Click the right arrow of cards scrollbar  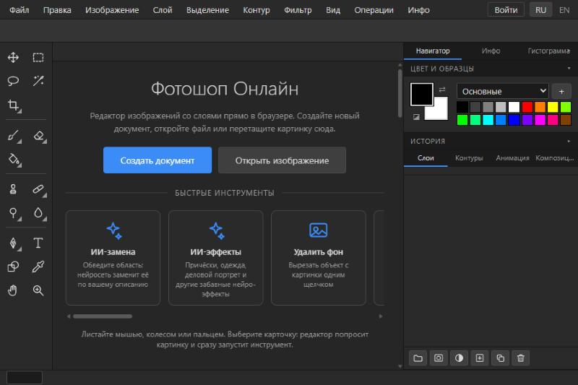pyautogui.click(x=381, y=316)
